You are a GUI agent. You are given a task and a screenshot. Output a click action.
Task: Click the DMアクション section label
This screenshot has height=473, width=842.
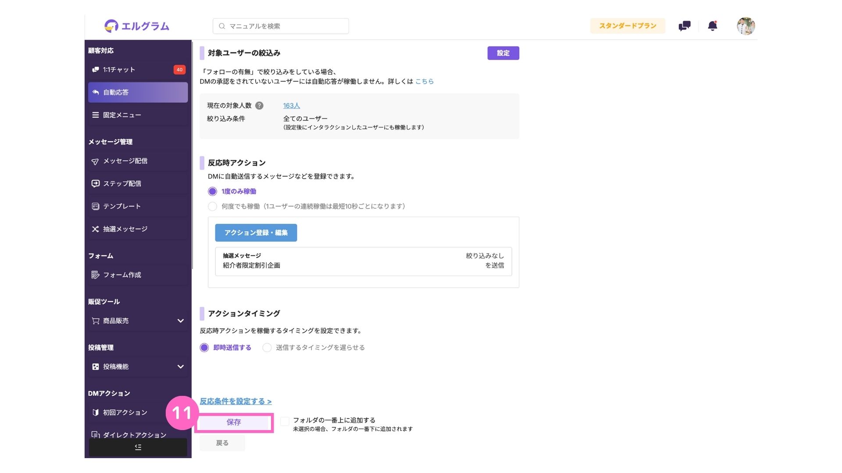109,393
